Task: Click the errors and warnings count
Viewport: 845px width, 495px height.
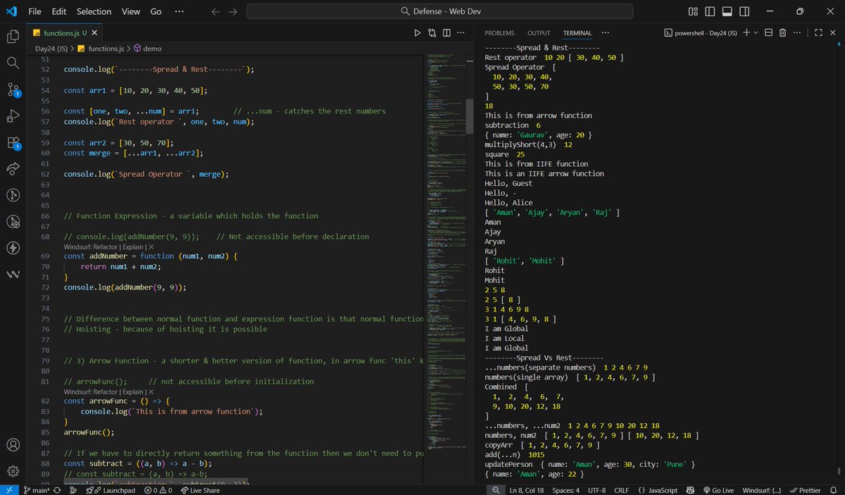Action: [158, 490]
